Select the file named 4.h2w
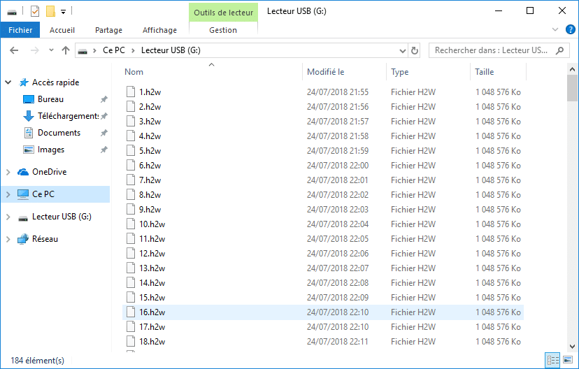The width and height of the screenshot is (579, 369). 150,136
